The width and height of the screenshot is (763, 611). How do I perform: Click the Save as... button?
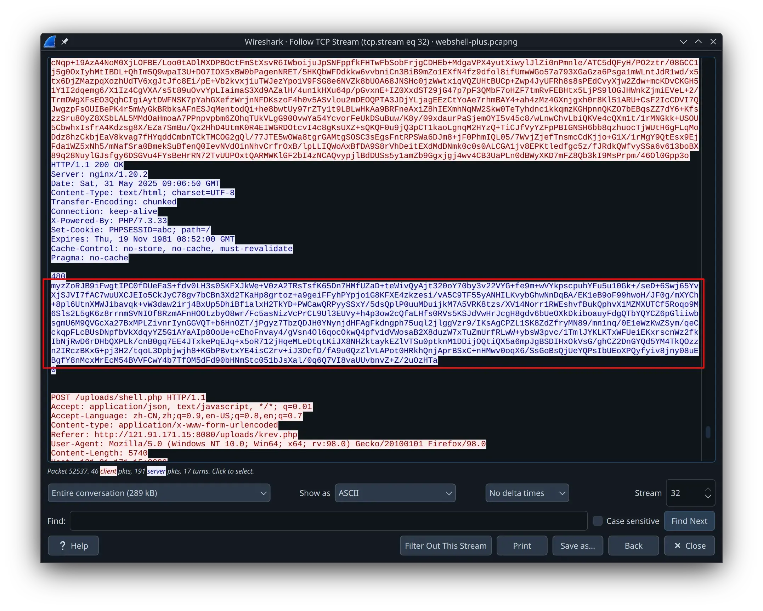577,545
